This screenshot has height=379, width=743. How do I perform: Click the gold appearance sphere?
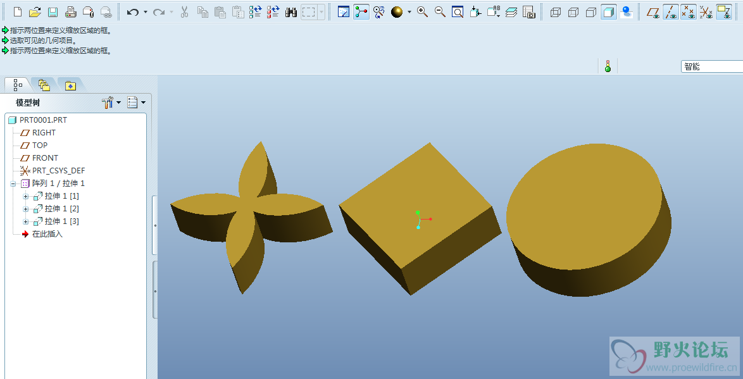(397, 12)
